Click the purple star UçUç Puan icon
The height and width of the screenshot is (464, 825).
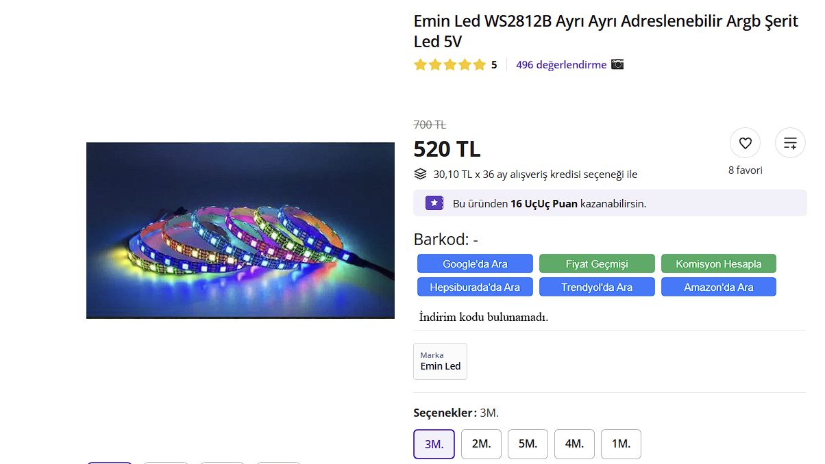coord(434,203)
